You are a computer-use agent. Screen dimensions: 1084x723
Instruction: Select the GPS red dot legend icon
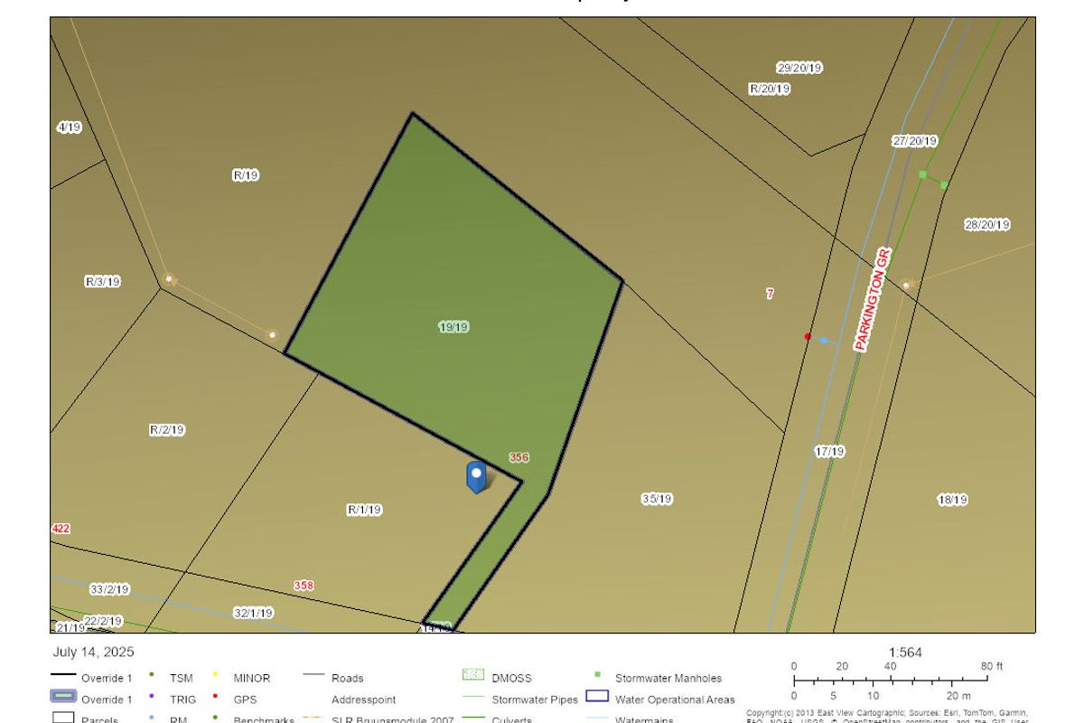tap(215, 698)
